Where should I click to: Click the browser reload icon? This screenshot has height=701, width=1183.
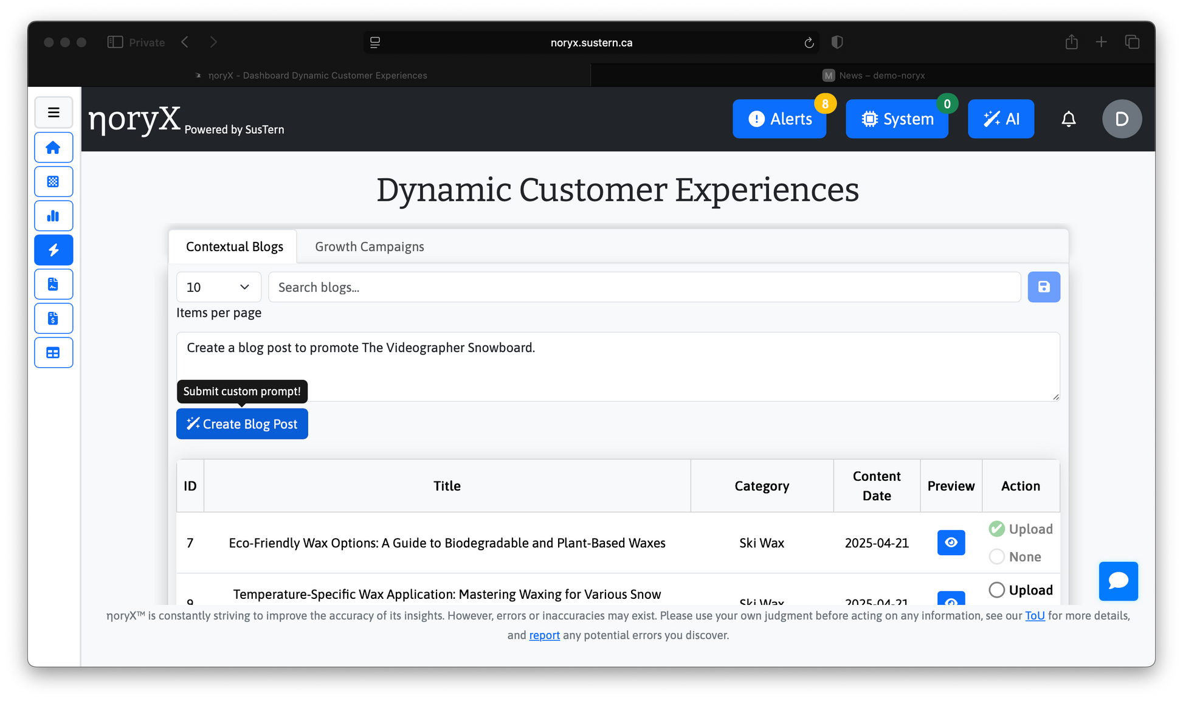[809, 43]
